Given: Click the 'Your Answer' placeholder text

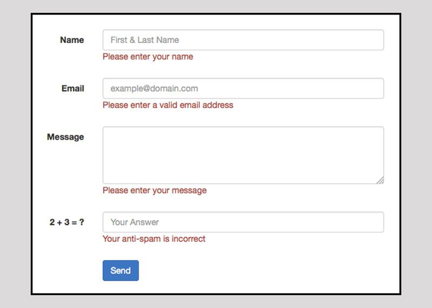Looking at the screenshot, I should pyautogui.click(x=134, y=222).
